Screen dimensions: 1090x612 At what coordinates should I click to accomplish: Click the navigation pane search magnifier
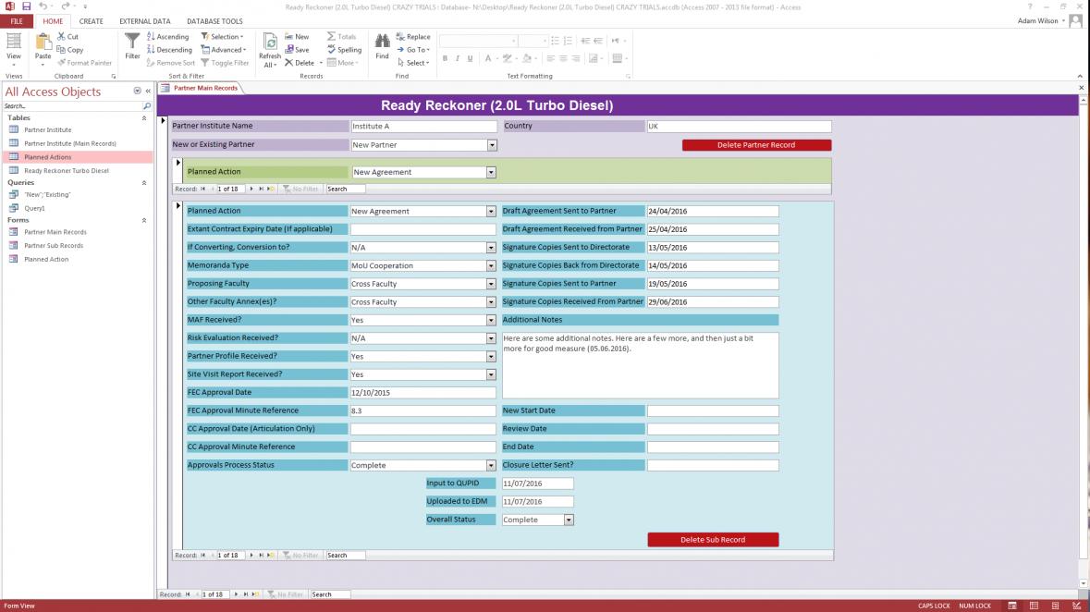tap(147, 105)
